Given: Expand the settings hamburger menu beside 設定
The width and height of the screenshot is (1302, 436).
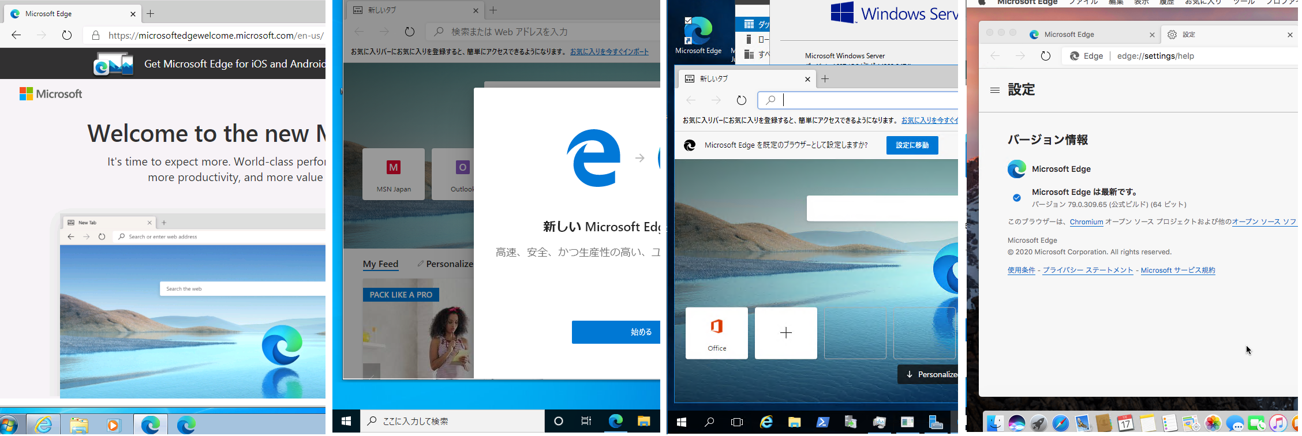Looking at the screenshot, I should (995, 90).
